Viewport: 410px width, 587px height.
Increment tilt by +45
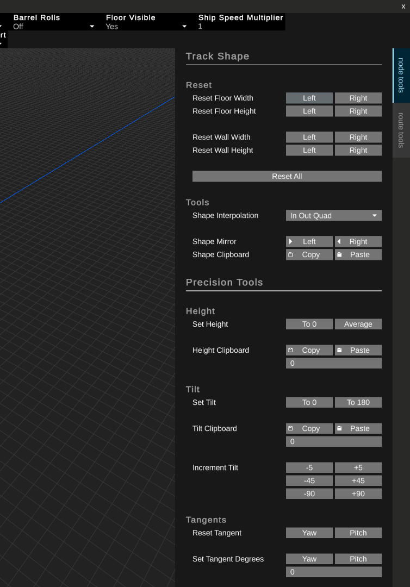[358, 480]
